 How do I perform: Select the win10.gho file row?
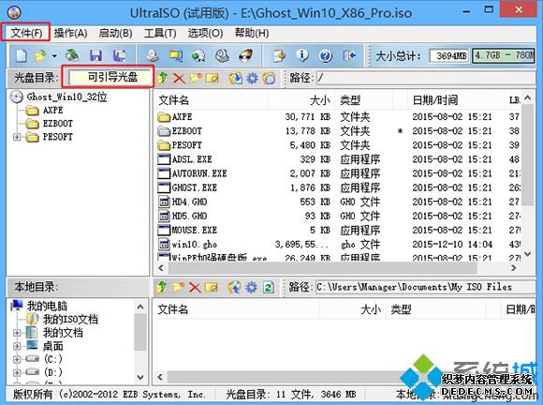point(338,245)
